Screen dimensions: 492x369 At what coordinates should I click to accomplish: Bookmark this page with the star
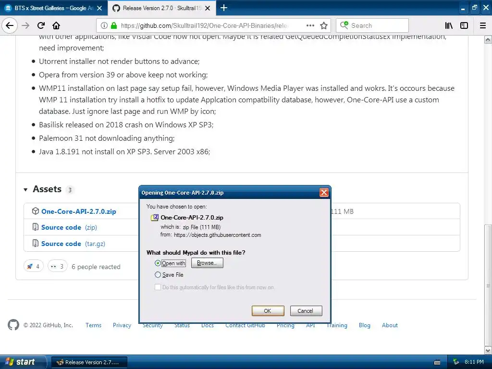coord(324,25)
